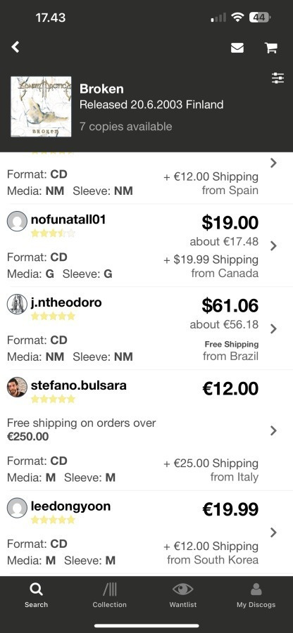Go to My Discogs tab

[256, 596]
